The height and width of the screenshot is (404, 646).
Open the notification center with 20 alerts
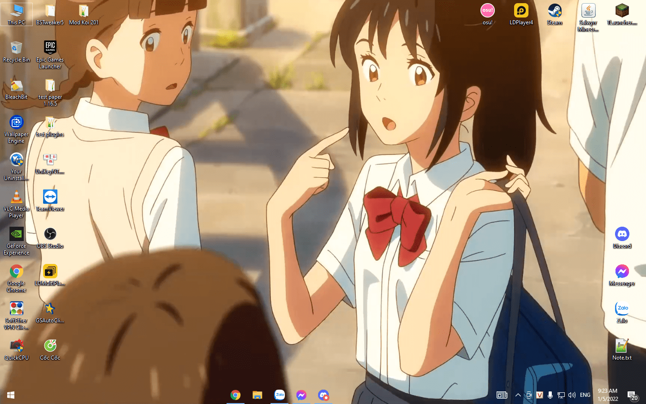(x=633, y=395)
